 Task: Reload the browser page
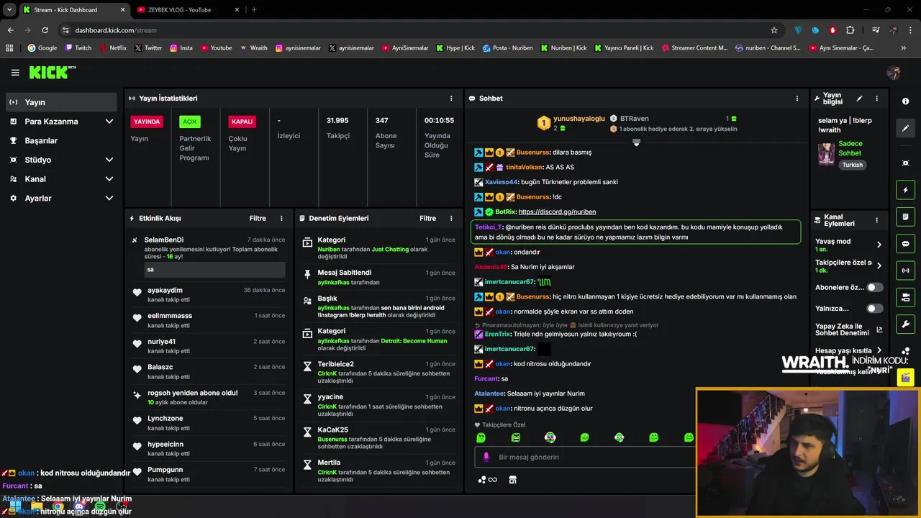[45, 30]
